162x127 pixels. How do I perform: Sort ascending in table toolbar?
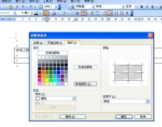point(116,13)
